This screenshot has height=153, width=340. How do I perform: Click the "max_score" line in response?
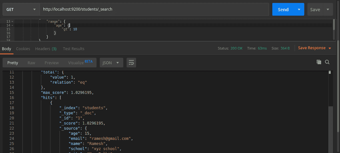pyautogui.click(x=68, y=93)
